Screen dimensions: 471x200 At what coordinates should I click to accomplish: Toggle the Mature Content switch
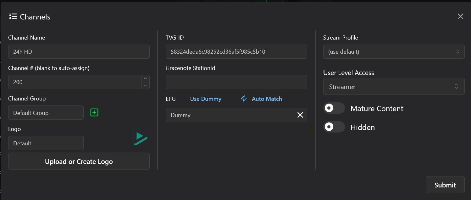(334, 108)
